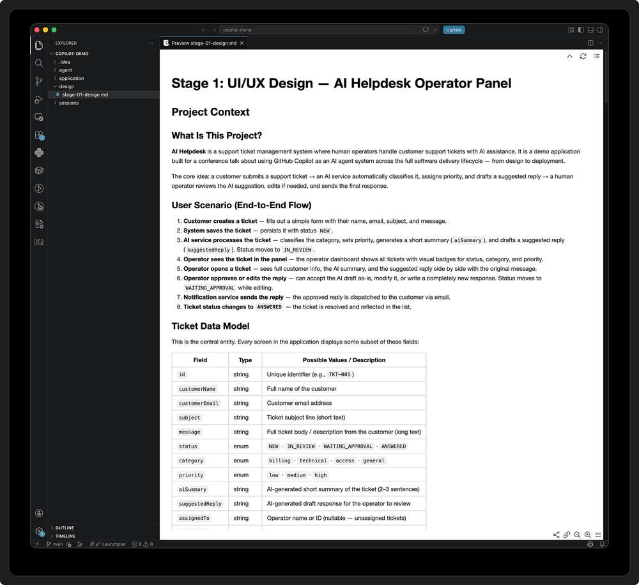Open the Remote Explorer view

pyautogui.click(x=39, y=118)
